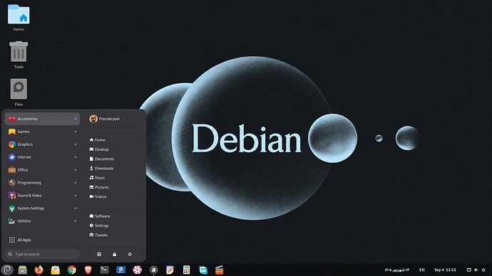Expand the Office category arrow
Screen dimensions: 492x276
[76, 170]
